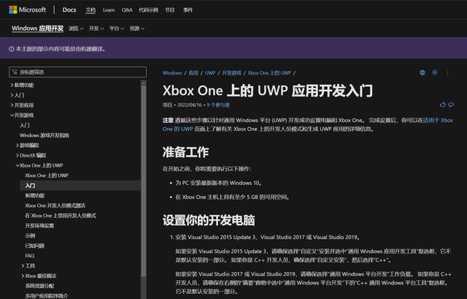The image size is (467, 299).
Task: Select the Q&A tab in the header
Action: point(127,10)
